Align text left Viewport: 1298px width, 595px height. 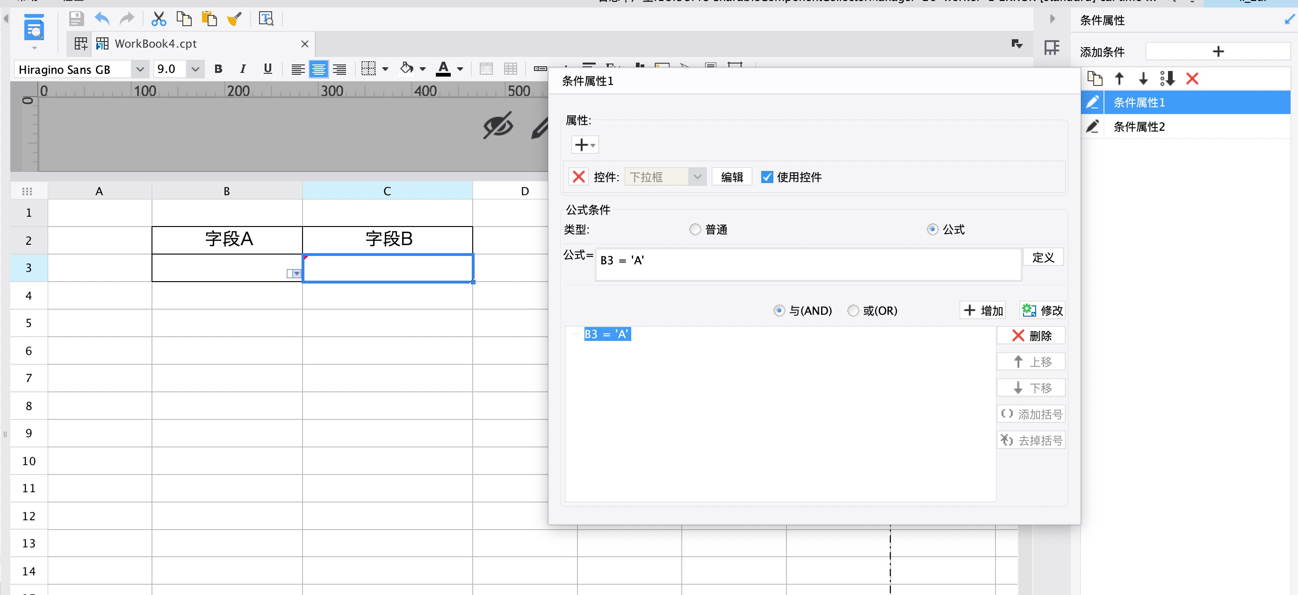[298, 69]
